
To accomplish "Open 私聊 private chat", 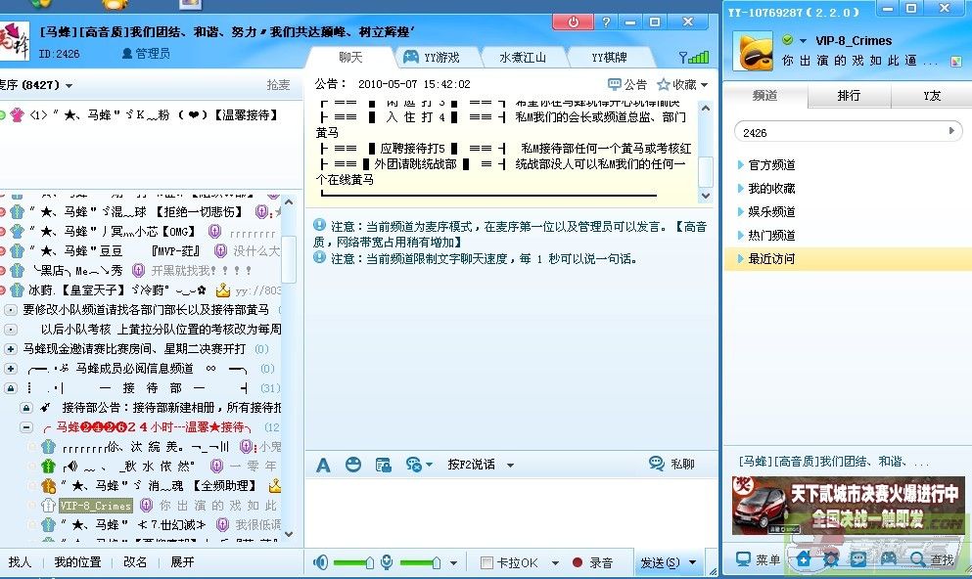I will [x=671, y=465].
